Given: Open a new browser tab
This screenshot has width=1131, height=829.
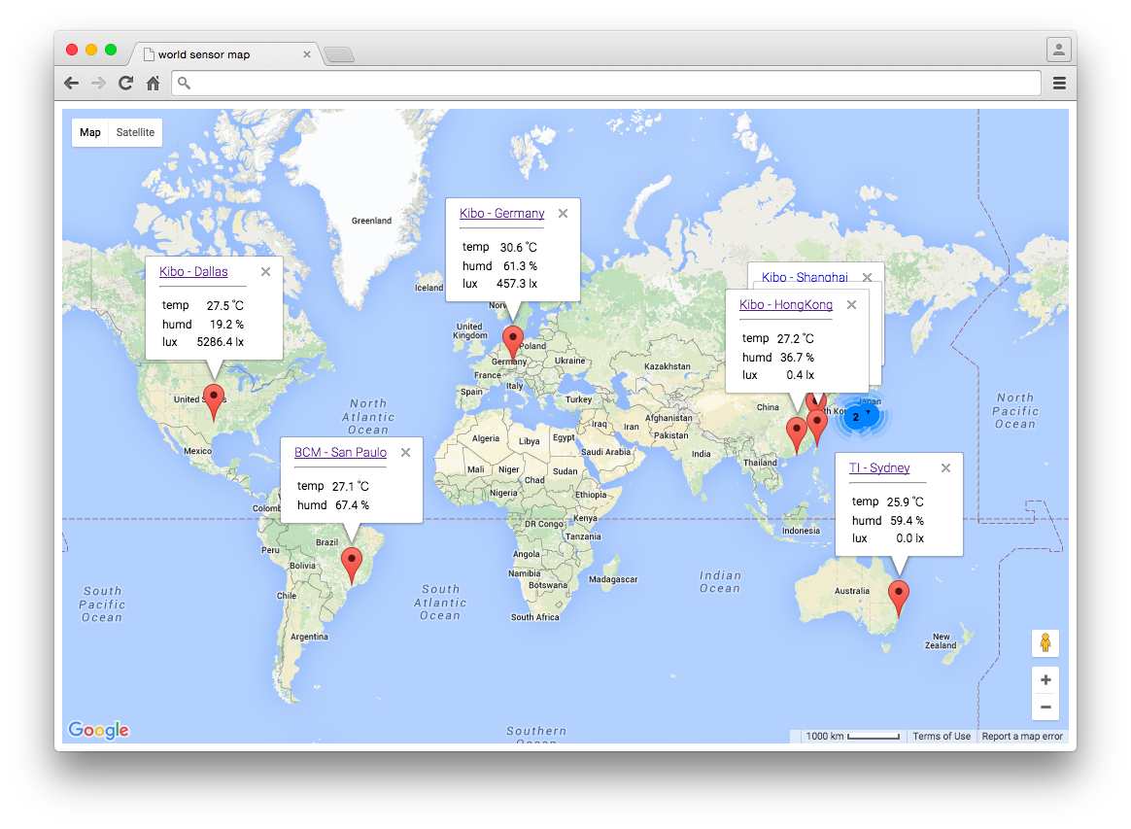Looking at the screenshot, I should [339, 54].
